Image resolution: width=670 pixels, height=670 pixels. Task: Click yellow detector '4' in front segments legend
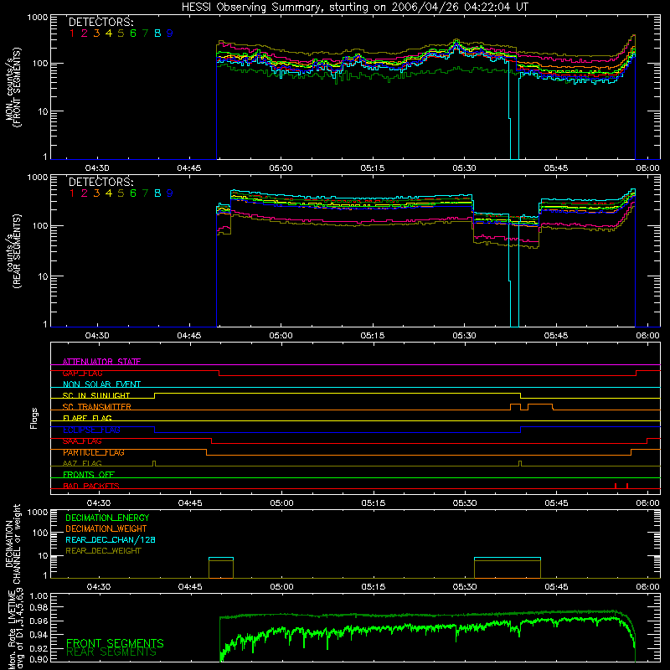(x=109, y=33)
